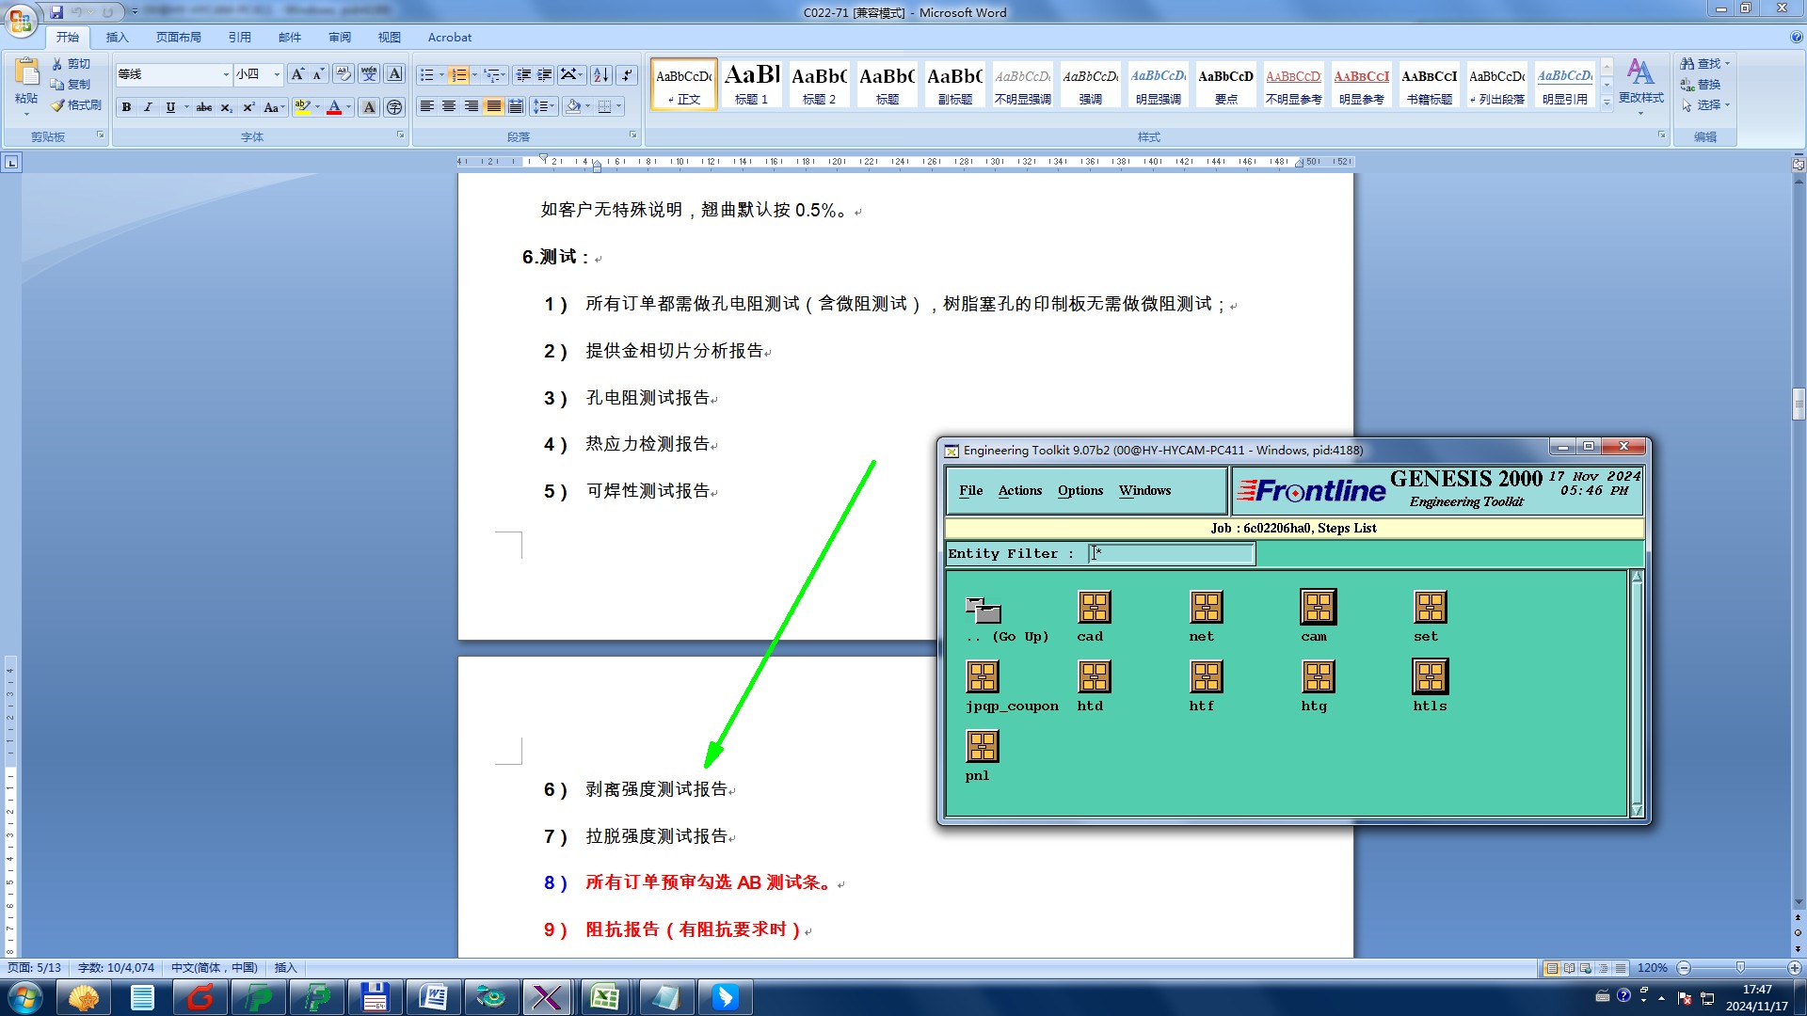Viewport: 1807px width, 1016px height.
Task: Toggle italic formatting
Action: (x=148, y=107)
